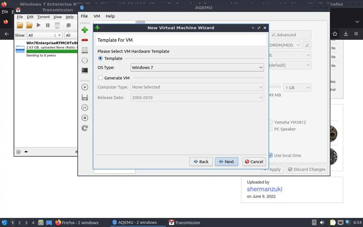Click the tools icon beside CDROM/HDD dropdown
Viewport: 363px width, 227px height.
tap(307, 45)
